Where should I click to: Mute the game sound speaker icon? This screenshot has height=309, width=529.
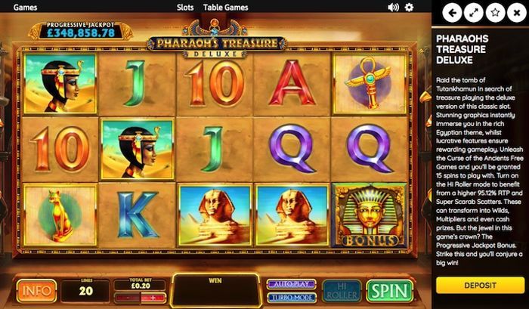tap(394, 7)
